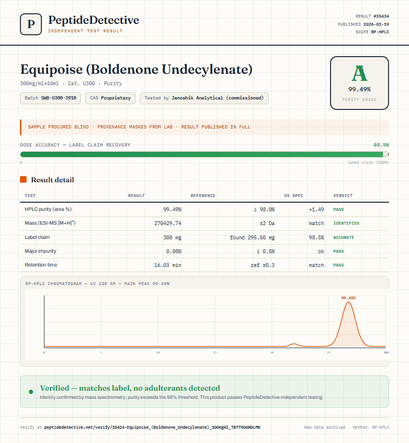Click the IDENTIFIED verdict
The width and height of the screenshot is (409, 443).
point(346,223)
